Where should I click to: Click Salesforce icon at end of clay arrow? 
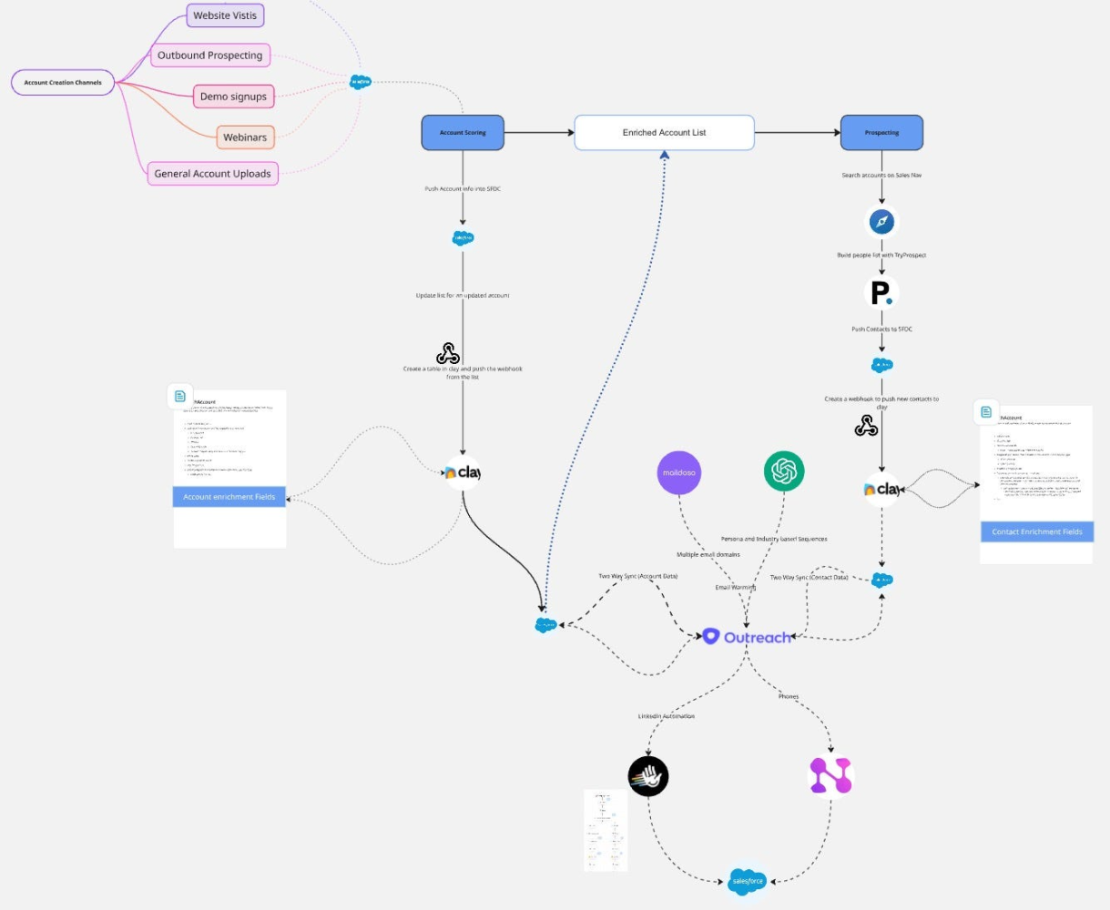pos(545,625)
